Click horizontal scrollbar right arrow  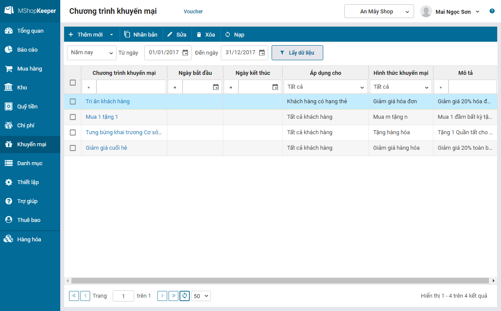(x=494, y=280)
